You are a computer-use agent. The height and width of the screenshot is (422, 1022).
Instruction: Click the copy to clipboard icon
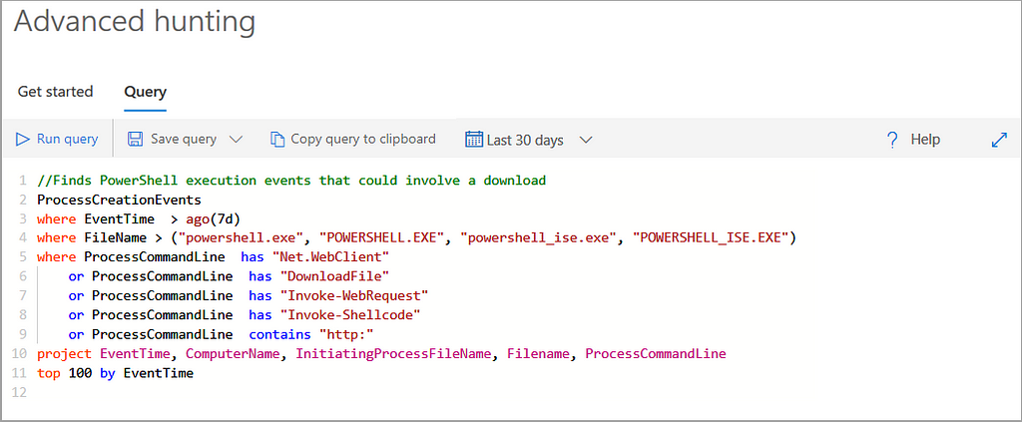tap(277, 140)
